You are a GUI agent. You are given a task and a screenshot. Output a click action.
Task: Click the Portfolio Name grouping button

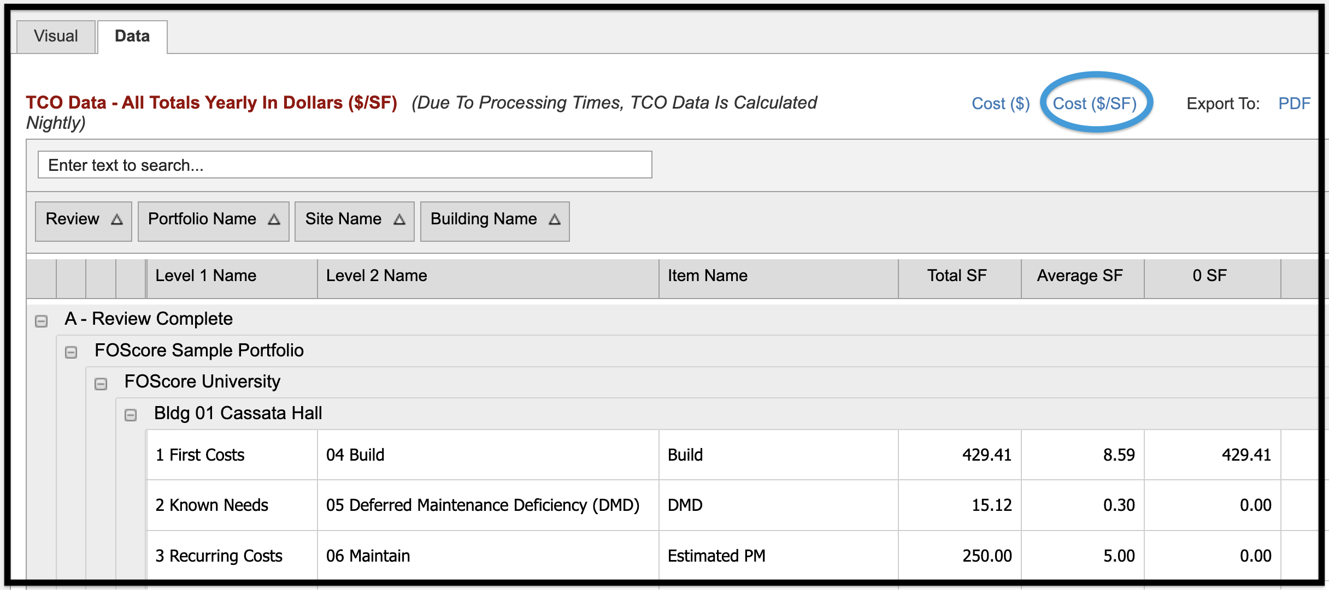point(214,221)
